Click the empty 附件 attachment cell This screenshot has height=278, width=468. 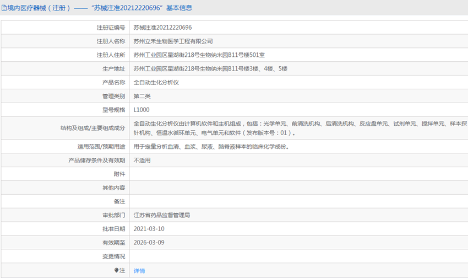[297, 174]
